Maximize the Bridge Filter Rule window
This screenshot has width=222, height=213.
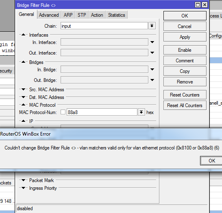point(198,5)
